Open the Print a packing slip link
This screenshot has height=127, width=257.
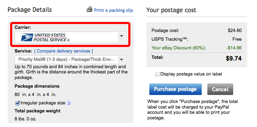[x=113, y=10]
